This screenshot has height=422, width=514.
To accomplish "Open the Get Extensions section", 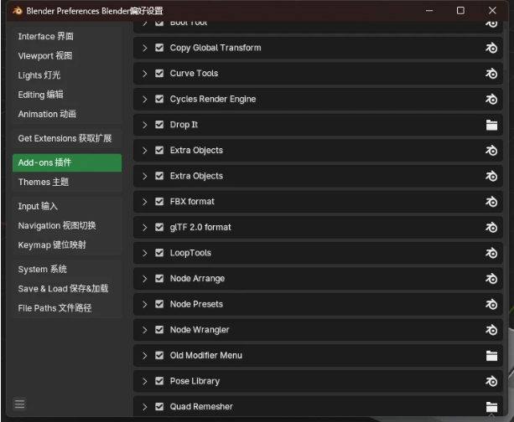I will pos(67,138).
